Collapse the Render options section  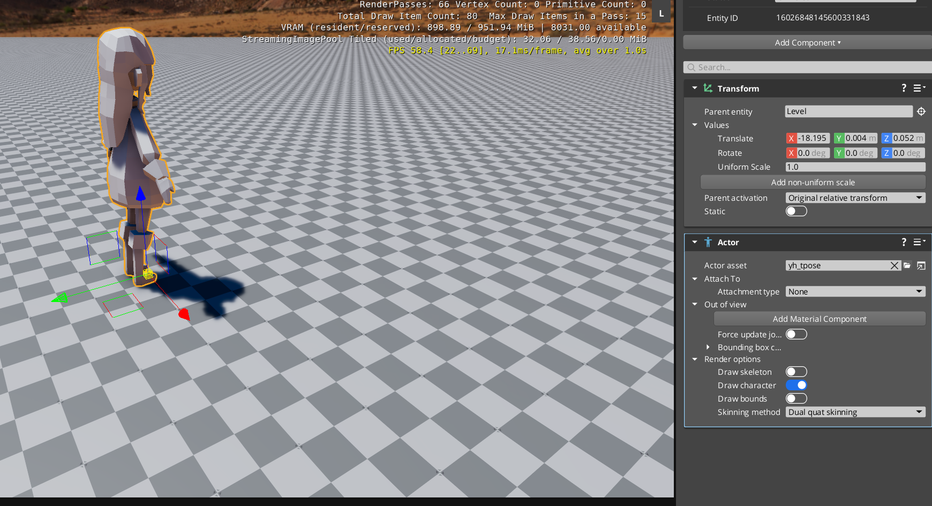click(695, 359)
